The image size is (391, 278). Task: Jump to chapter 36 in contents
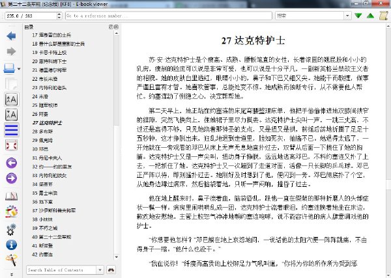(x=42, y=202)
